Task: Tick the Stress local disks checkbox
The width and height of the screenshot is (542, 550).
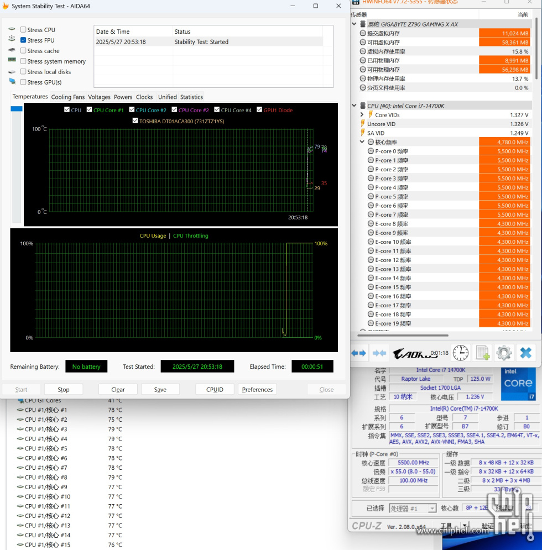Action: click(23, 71)
